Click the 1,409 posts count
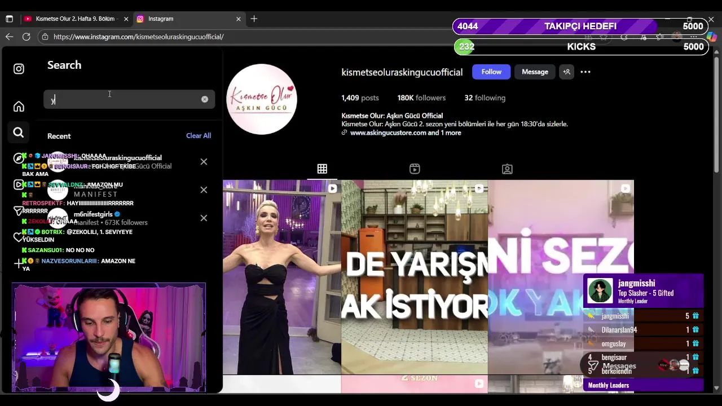This screenshot has width=722, height=406. [x=360, y=98]
